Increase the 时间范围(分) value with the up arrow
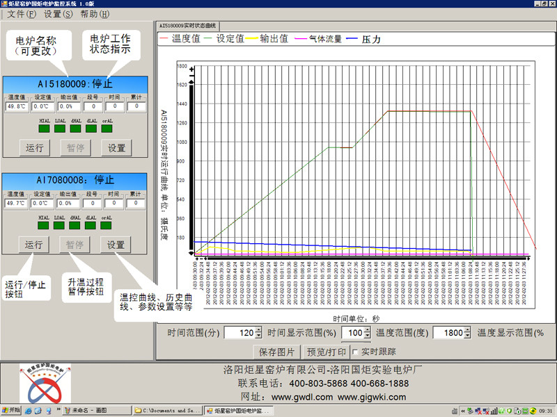 pos(258,330)
